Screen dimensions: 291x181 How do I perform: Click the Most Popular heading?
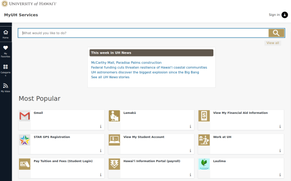(40, 98)
